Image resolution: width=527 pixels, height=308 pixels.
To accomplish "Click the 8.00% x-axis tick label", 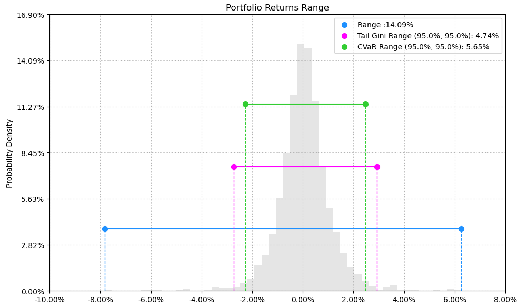I will 505,300.
